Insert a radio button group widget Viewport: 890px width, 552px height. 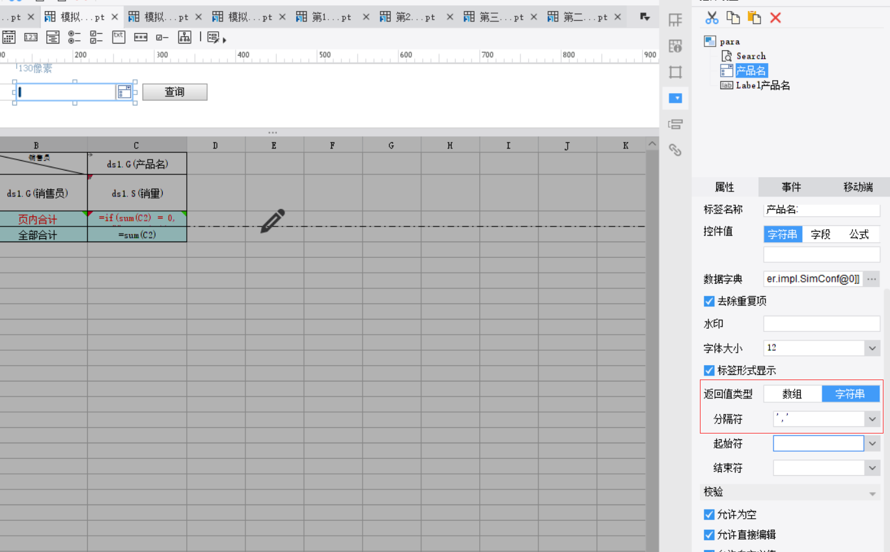coord(74,37)
